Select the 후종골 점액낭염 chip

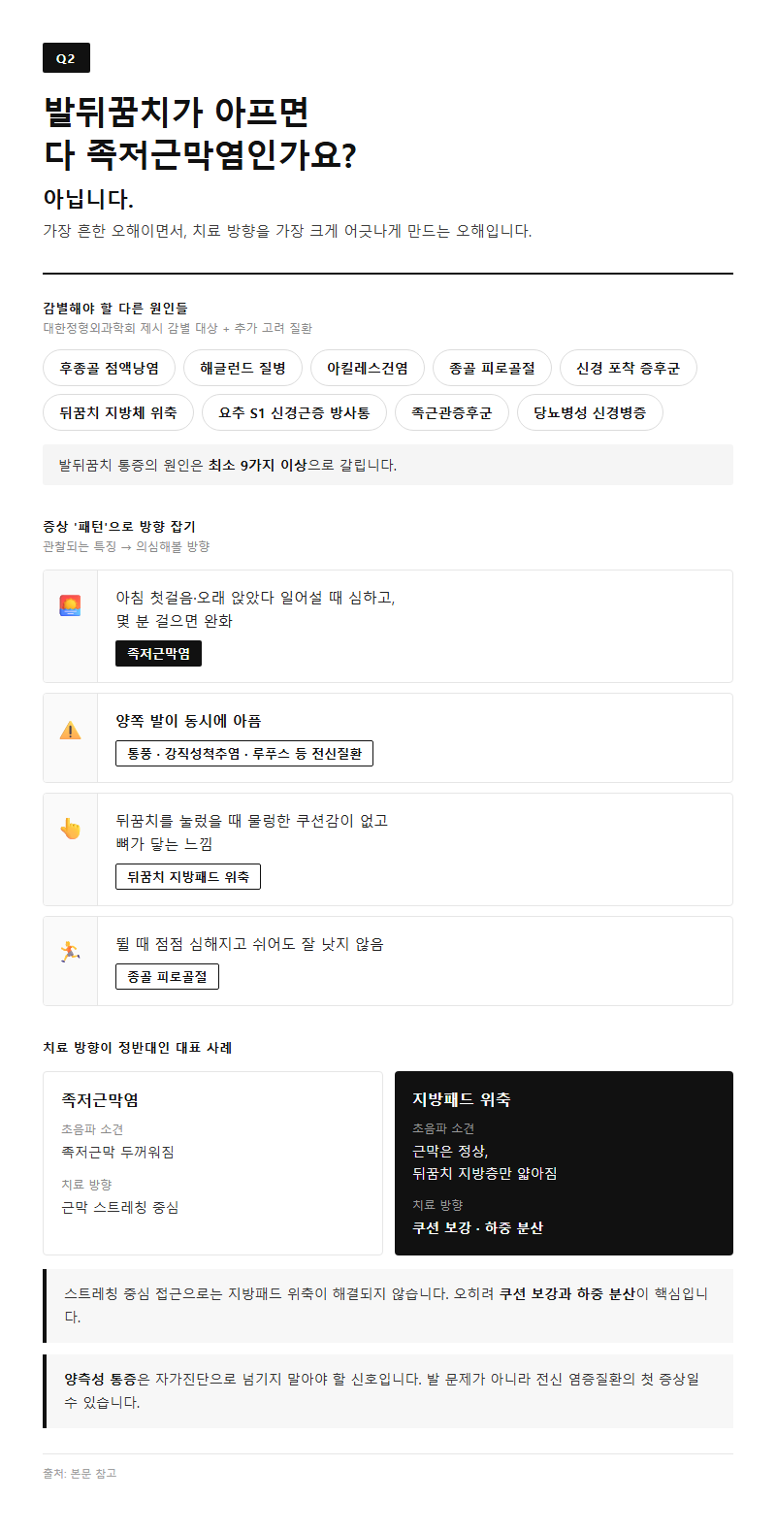tap(109, 368)
